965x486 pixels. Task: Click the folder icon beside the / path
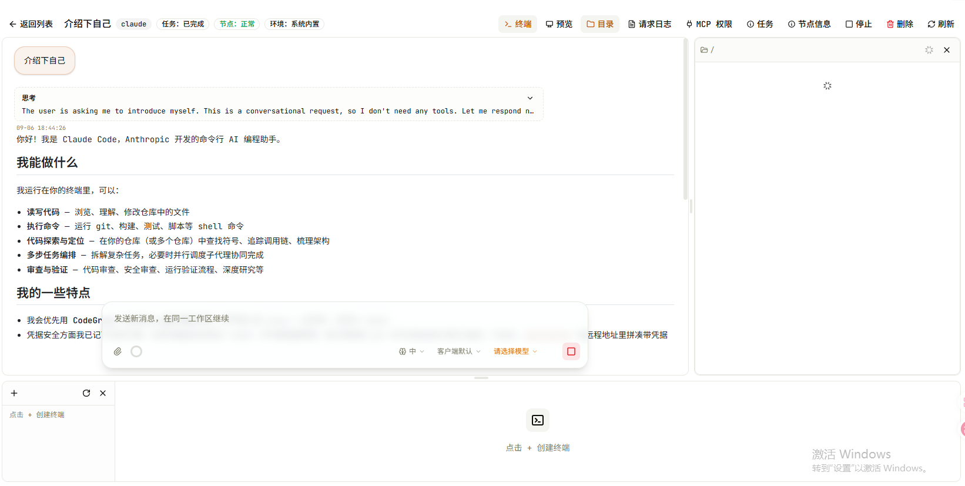pos(704,50)
